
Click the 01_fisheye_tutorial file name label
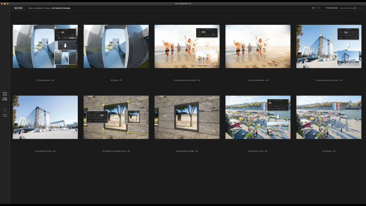(45, 80)
